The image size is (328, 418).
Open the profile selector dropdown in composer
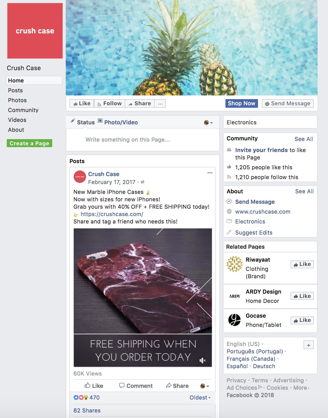point(208,123)
